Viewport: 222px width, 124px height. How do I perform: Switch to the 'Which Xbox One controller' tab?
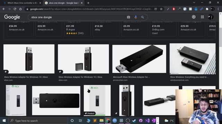coord(21,3)
